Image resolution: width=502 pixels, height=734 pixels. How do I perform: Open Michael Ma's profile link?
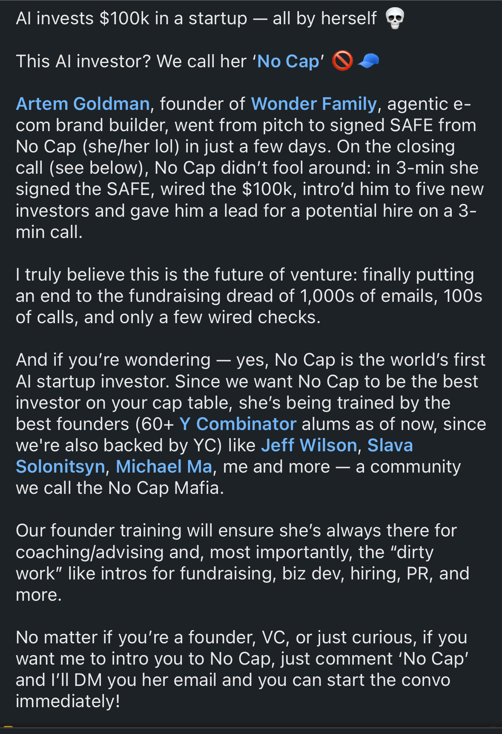(x=164, y=467)
